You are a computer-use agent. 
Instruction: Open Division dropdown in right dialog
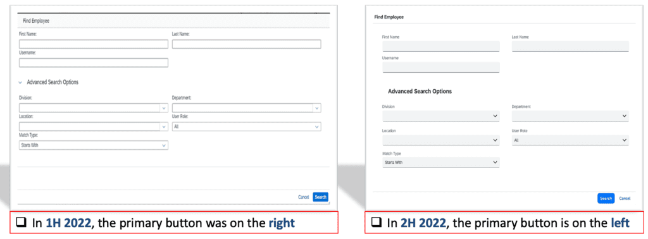tap(441, 116)
